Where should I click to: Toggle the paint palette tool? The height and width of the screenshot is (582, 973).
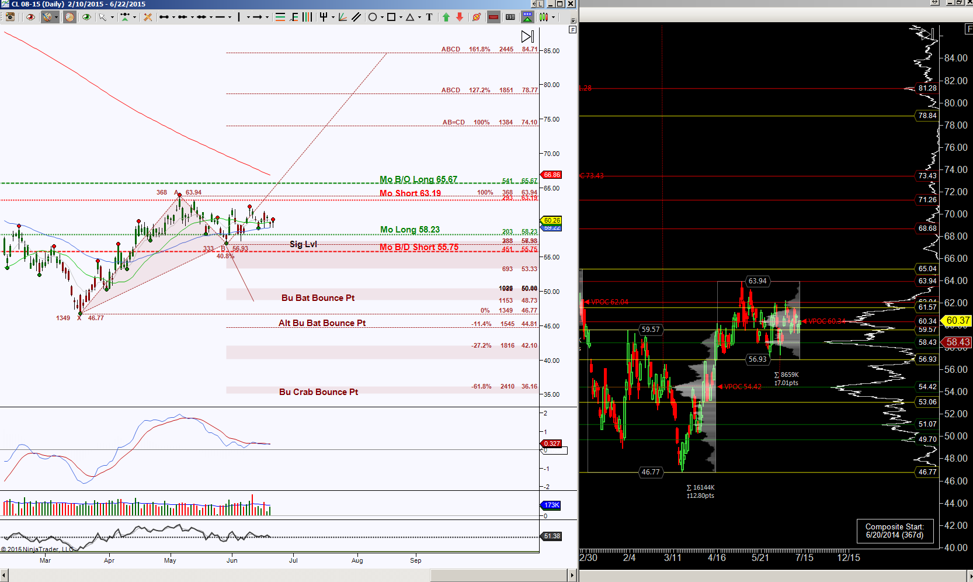click(x=47, y=17)
